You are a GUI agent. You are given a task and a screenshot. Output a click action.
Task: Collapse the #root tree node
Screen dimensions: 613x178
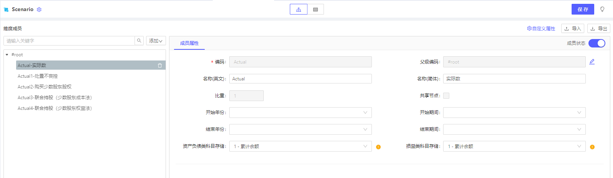(7, 55)
